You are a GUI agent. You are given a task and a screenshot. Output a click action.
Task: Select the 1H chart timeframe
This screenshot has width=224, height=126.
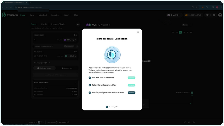tap(173, 32)
